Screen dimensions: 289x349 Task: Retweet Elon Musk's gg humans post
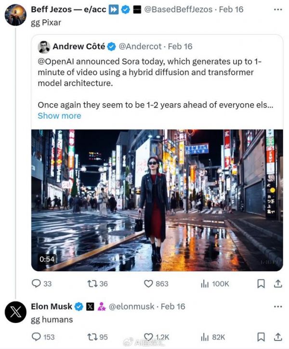pyautogui.click(x=92, y=336)
